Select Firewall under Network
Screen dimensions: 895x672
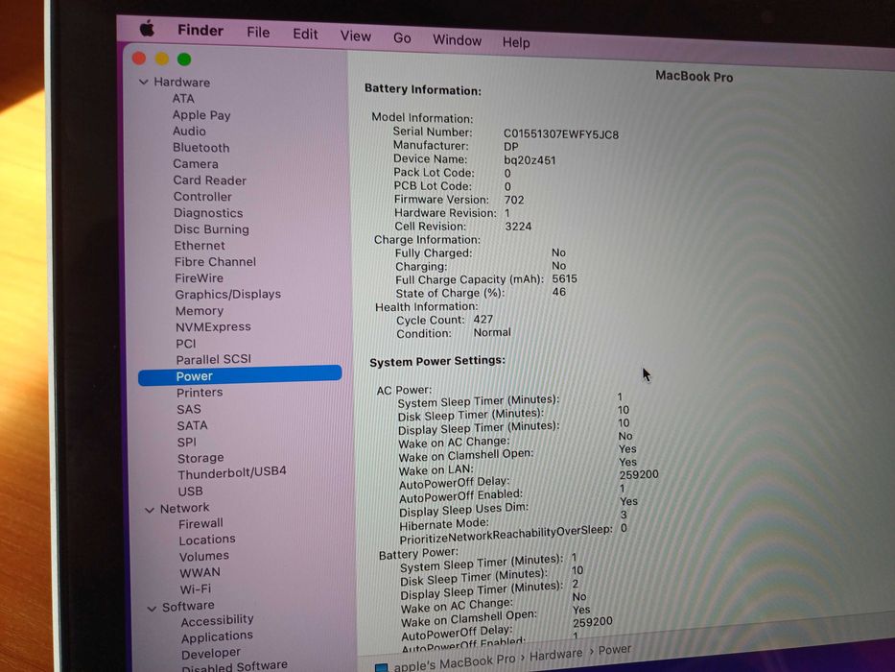(200, 523)
